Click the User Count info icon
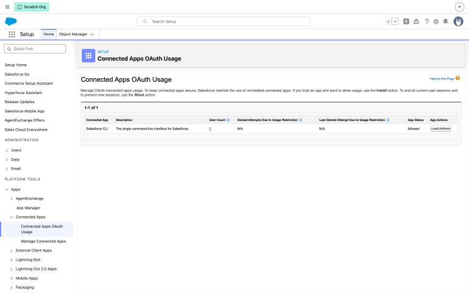Screen dimensions: 469x293 [x=228, y=120]
